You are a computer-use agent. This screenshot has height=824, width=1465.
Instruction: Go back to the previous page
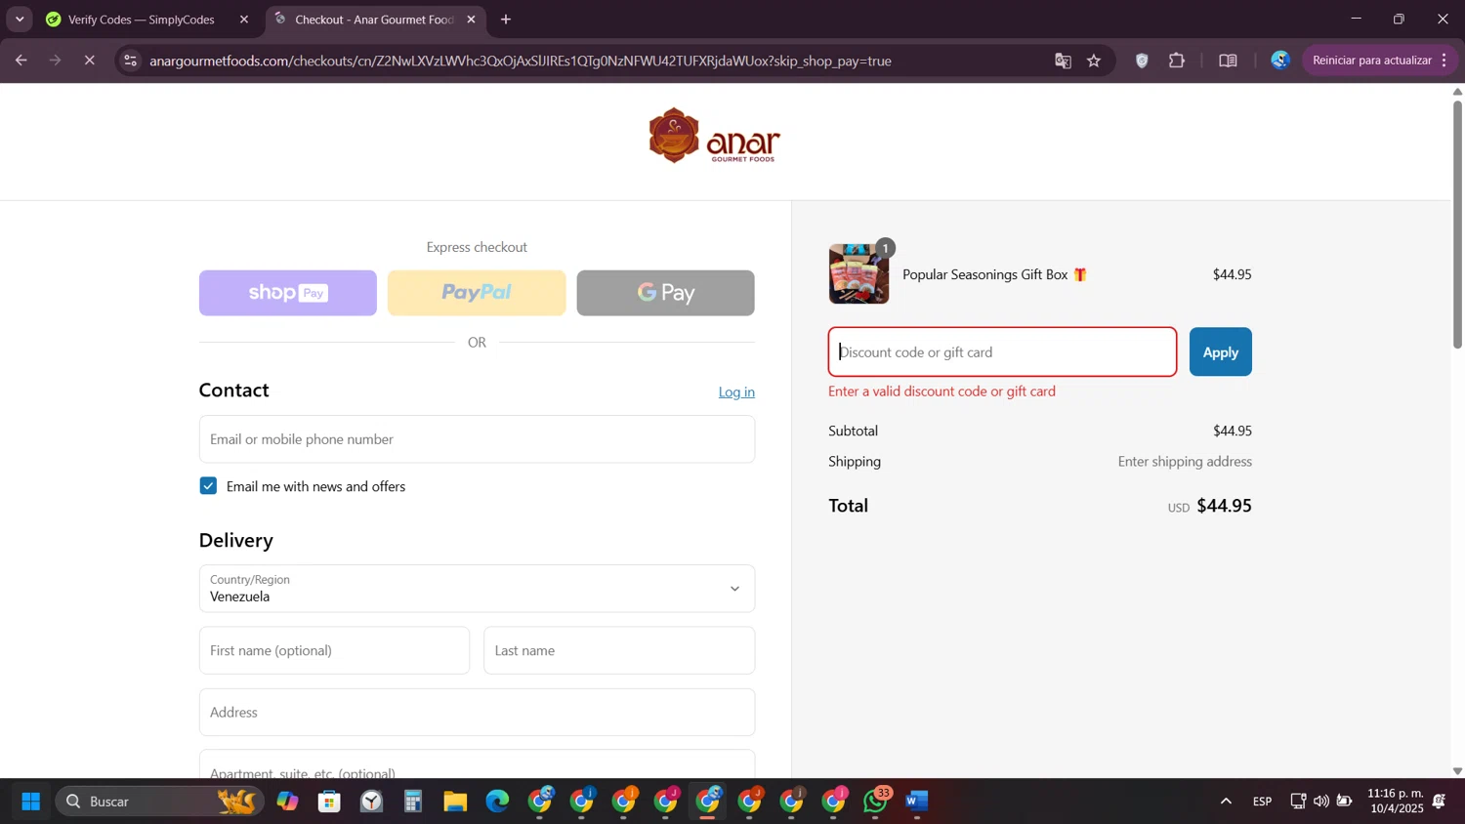(21, 61)
